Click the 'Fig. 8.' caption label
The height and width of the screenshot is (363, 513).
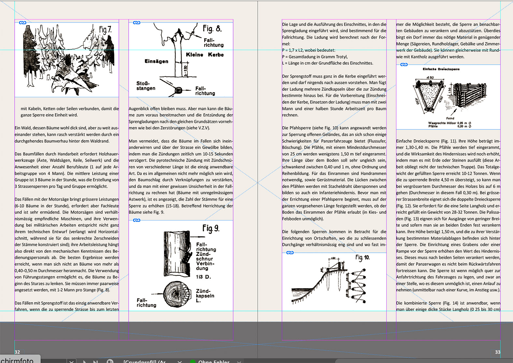click(212, 29)
